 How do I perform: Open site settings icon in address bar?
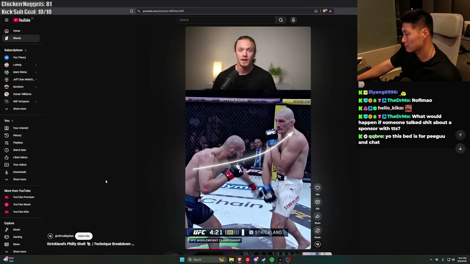coord(138,11)
